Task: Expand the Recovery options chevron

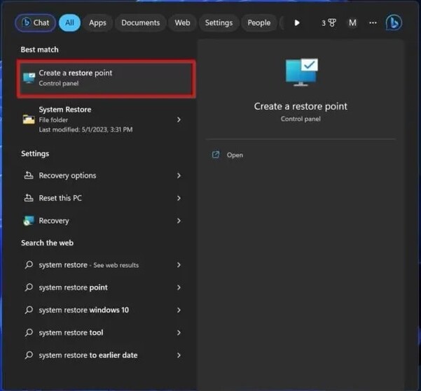Action: (x=179, y=176)
